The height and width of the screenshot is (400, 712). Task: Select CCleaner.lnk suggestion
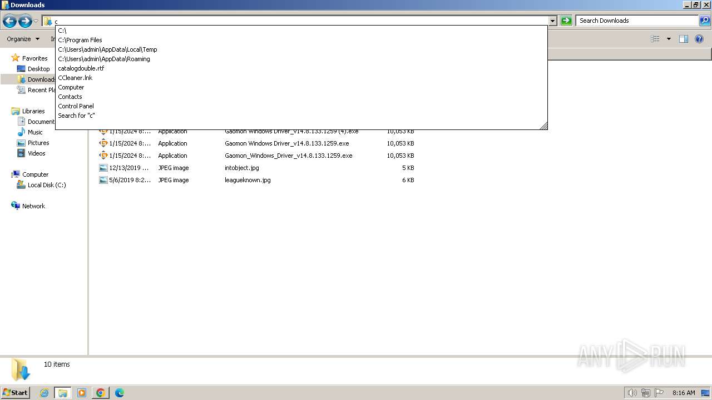tap(301, 78)
